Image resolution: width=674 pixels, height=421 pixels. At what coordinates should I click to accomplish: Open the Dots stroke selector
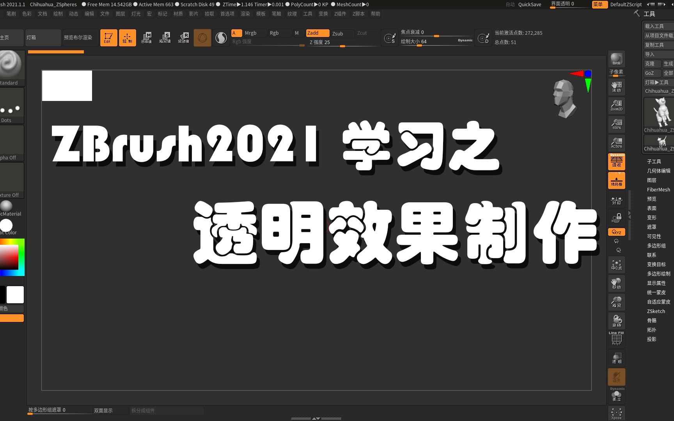click(x=11, y=106)
